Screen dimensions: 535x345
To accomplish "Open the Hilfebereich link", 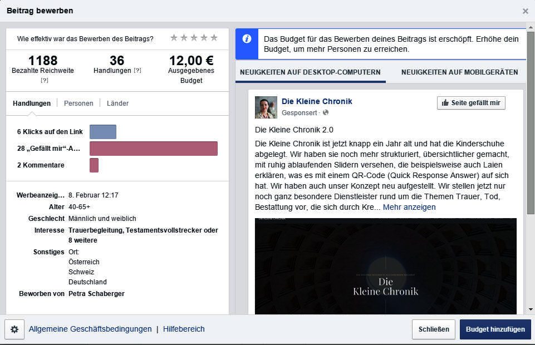I will coord(184,329).
